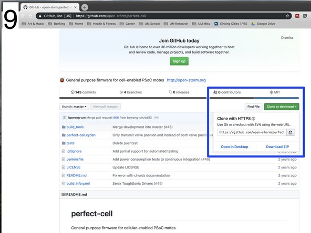Click commit message Update LICENSE
This screenshot has height=233, width=311.
[x=126, y=167]
